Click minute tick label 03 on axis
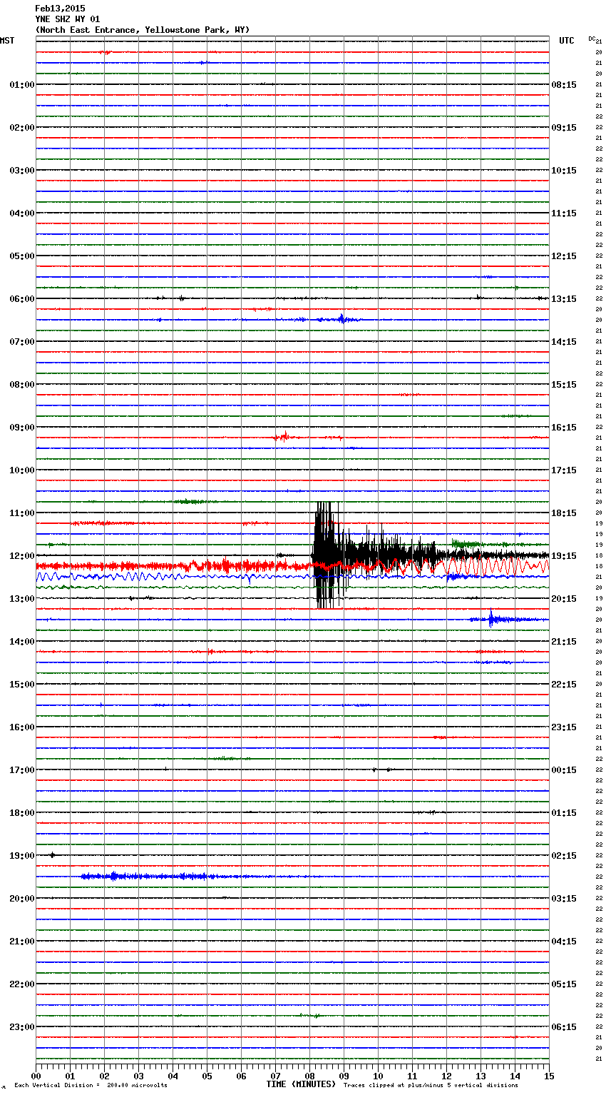606x1095 pixels. (x=138, y=1076)
